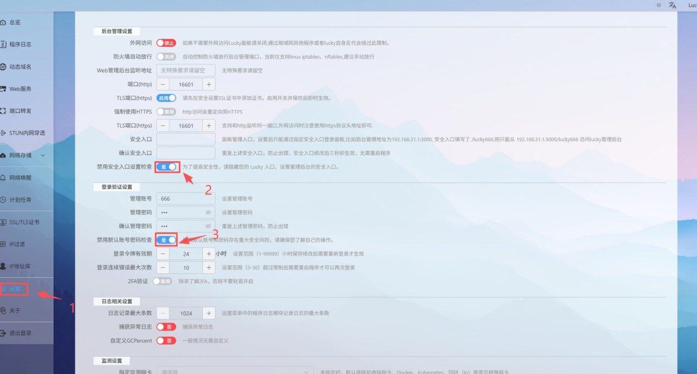This screenshot has width=697, height=374.
Task: Go to the 程序日志 page
Action: [20, 44]
